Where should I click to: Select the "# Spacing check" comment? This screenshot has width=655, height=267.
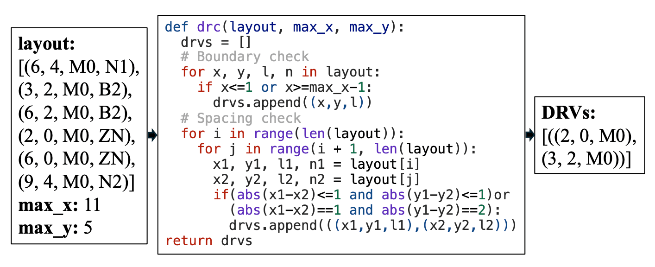coord(241,118)
